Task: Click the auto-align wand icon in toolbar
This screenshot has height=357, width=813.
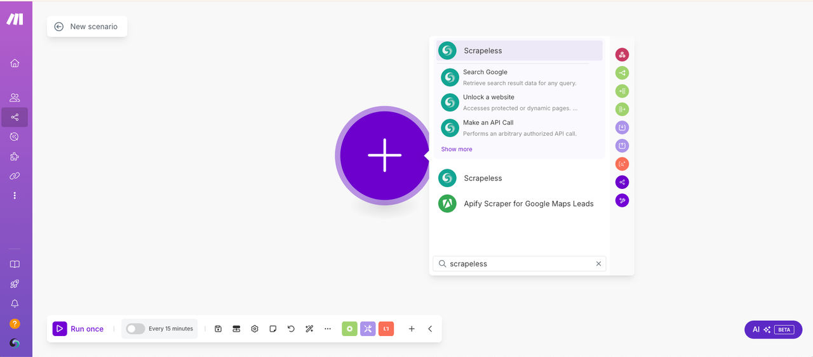Action: tap(309, 328)
